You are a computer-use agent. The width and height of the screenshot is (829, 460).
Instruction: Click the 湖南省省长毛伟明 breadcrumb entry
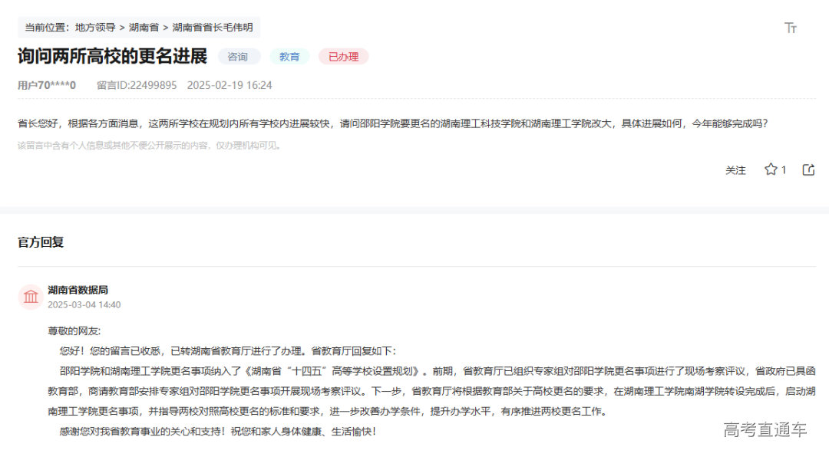212,26
